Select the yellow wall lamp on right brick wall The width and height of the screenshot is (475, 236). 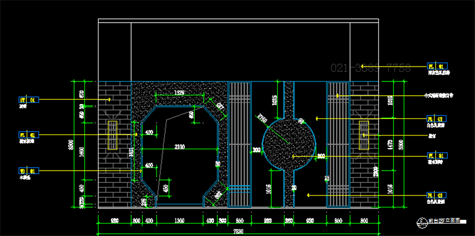364,135
